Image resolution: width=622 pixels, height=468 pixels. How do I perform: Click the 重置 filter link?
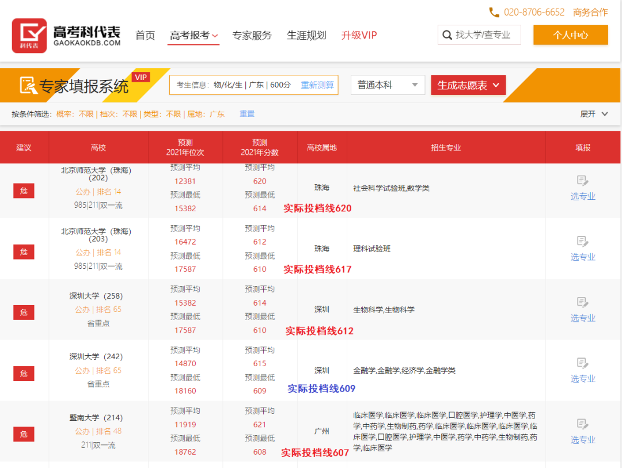(246, 114)
